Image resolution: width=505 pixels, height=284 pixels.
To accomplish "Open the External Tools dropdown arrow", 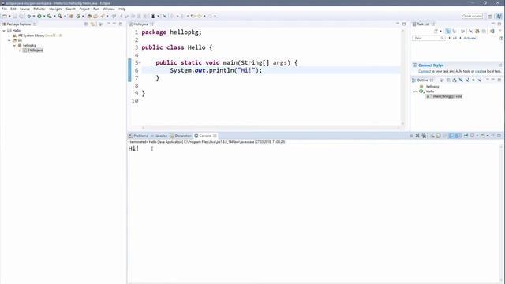I will (x=65, y=16).
